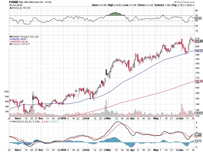
Task: Click the 6 label on MACD axis
Action: [197, 128]
